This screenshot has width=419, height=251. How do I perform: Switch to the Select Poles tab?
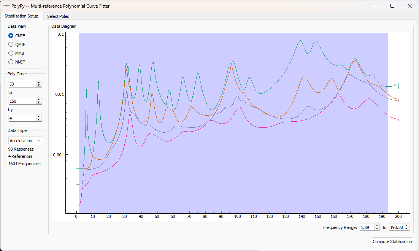58,16
